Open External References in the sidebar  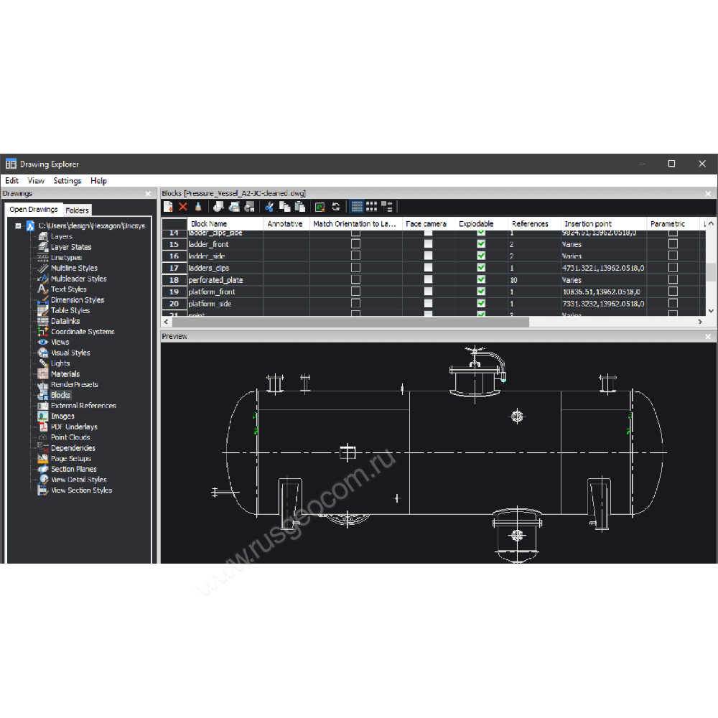[83, 405]
